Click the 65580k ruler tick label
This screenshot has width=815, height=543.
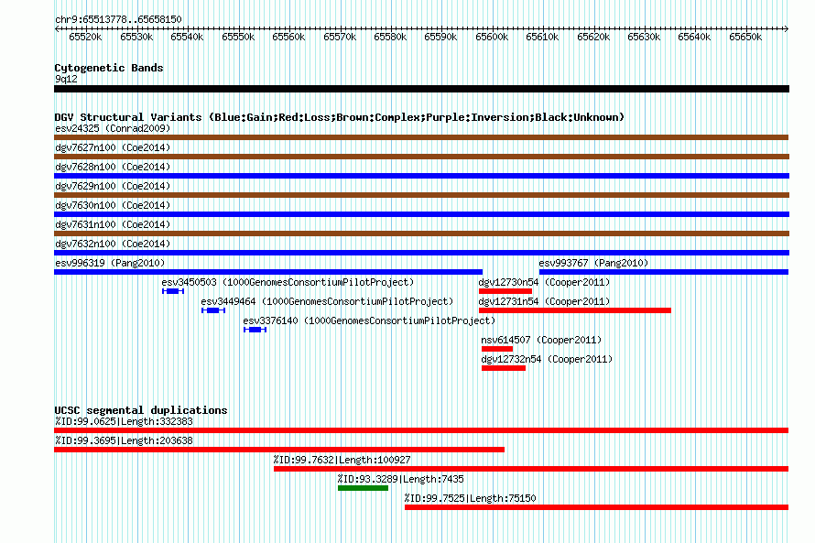click(x=390, y=37)
